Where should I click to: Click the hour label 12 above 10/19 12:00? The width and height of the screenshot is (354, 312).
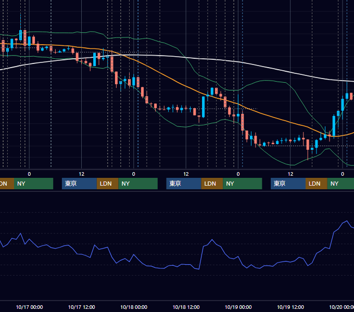[x=290, y=174]
